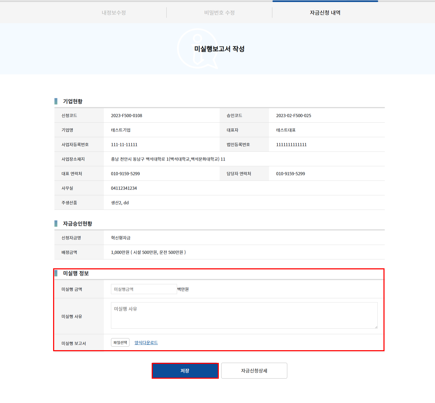Go to 자금신청상세 button

pos(254,371)
